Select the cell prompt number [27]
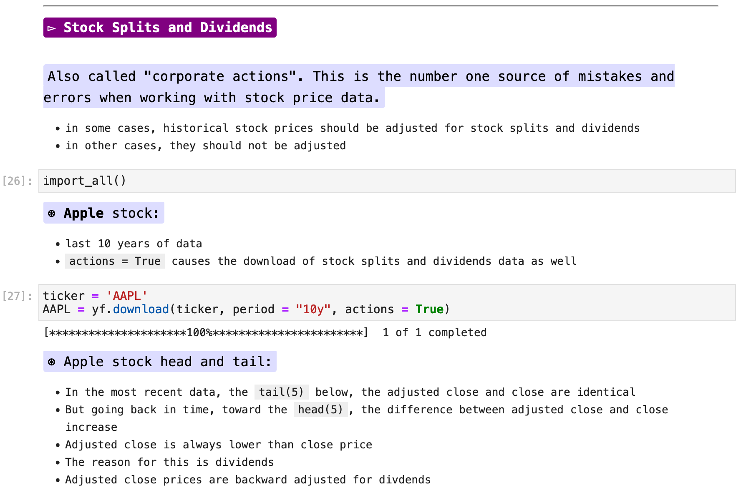Image resolution: width=741 pixels, height=493 pixels. 17,296
